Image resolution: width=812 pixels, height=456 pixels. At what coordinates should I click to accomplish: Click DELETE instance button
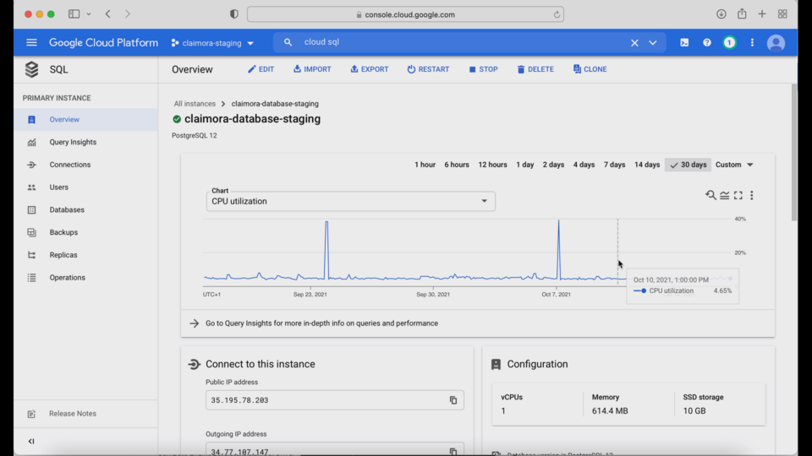click(x=535, y=69)
